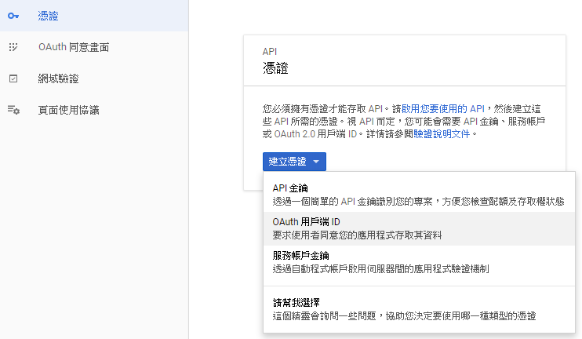582x339 pixels.
Task: Click the OAuth 同意畫面 dots icon
Action: pos(13,47)
